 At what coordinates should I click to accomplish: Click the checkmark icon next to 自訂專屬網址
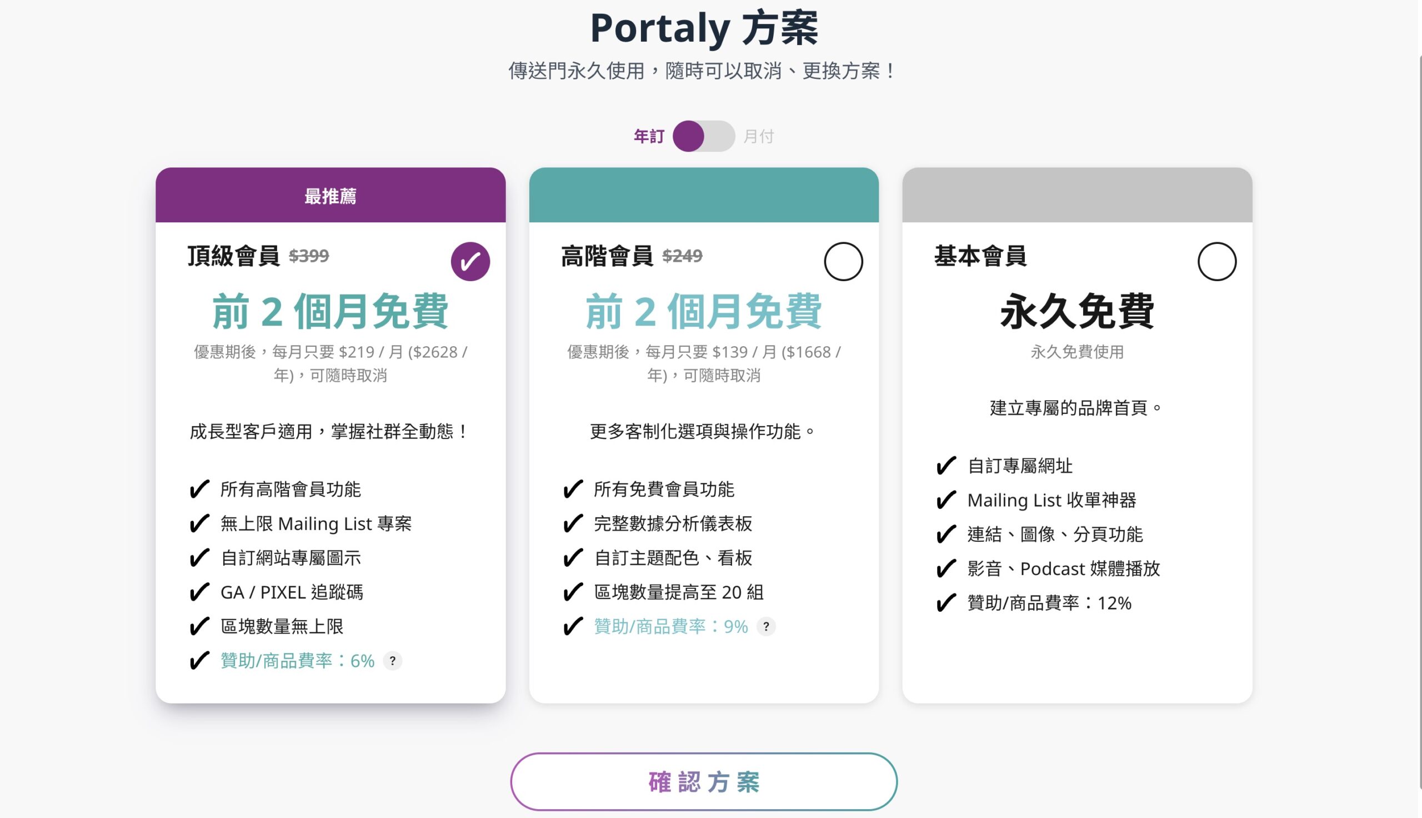click(946, 466)
